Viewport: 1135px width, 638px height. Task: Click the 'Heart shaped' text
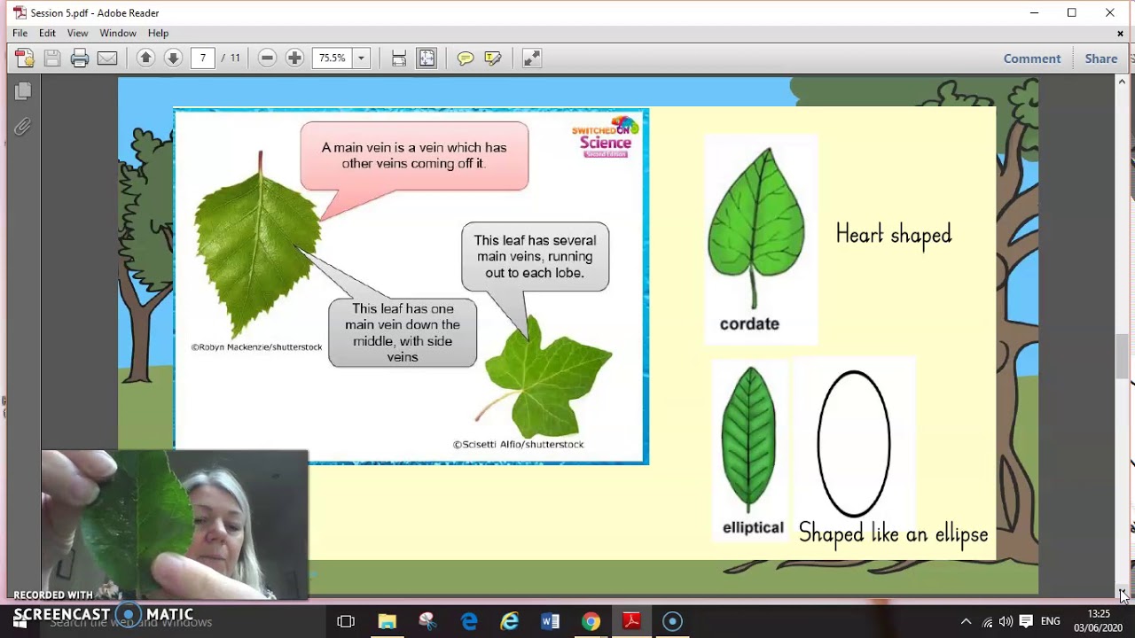[894, 235]
